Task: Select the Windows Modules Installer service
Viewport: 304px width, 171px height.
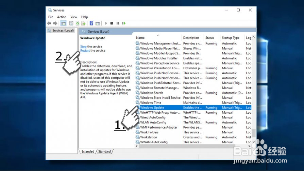Action: click(193, 58)
